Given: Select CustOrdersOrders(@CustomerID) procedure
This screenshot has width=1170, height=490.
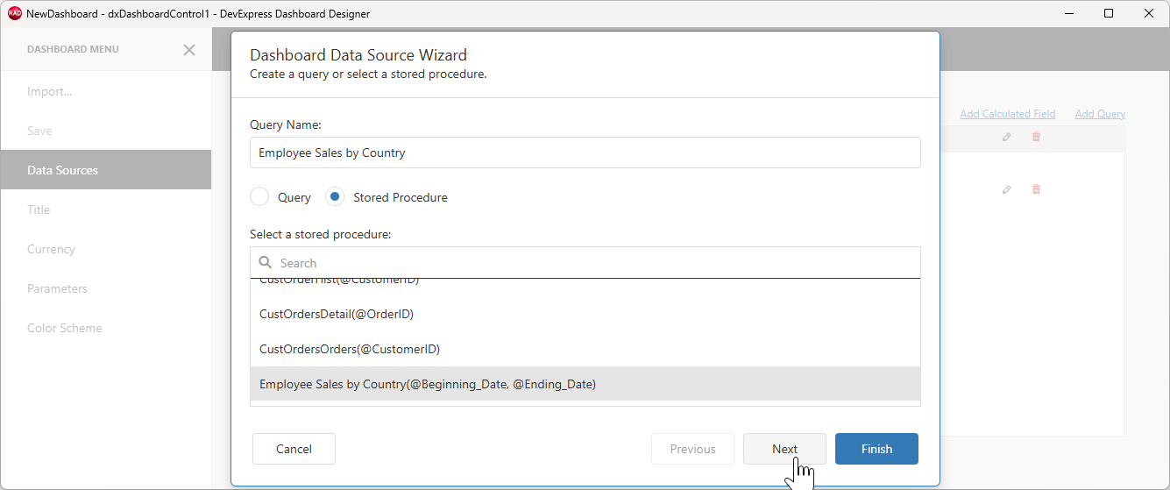Looking at the screenshot, I should 585,349.
